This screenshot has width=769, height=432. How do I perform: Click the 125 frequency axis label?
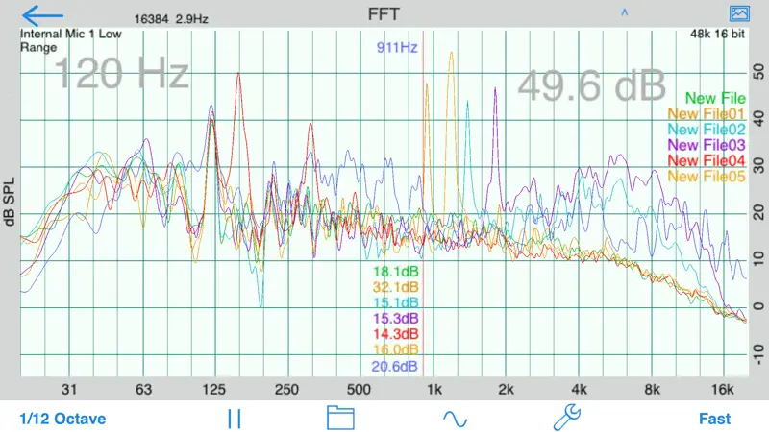[x=213, y=390]
